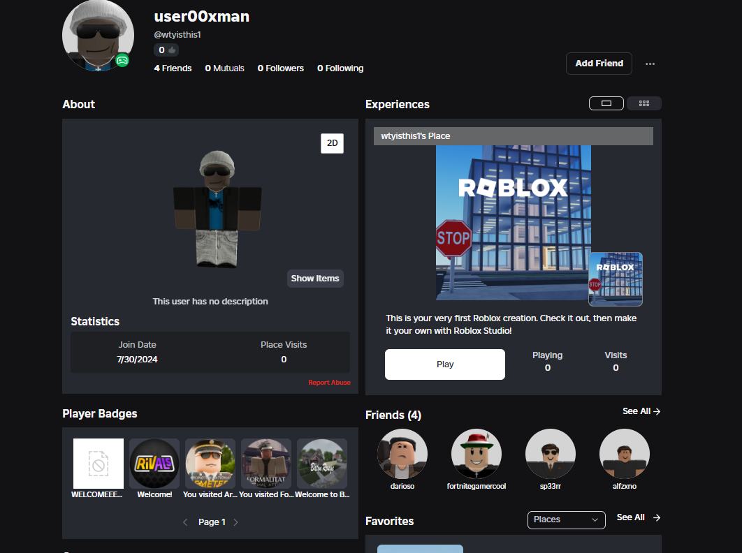The height and width of the screenshot is (553, 742).
Task: Click Report Abuse link
Action: click(329, 382)
